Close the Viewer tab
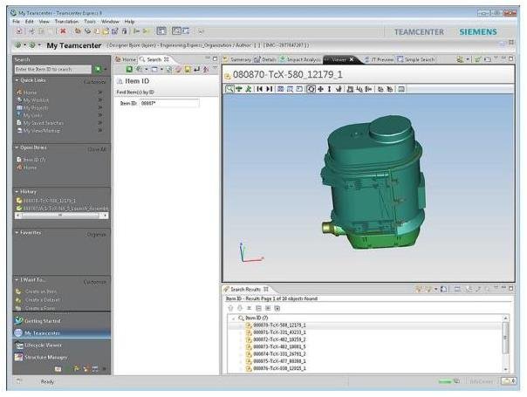 pyautogui.click(x=352, y=59)
